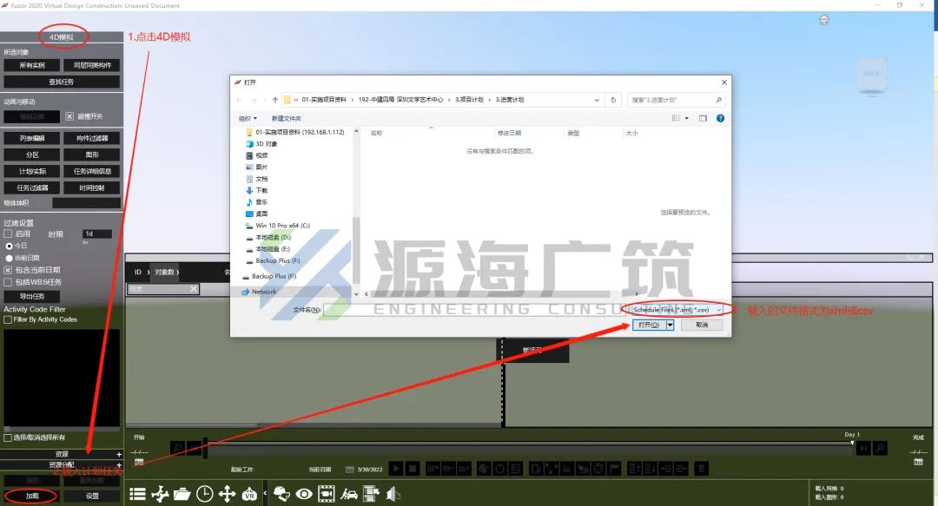Click the search box in Open dialog
Viewport: 938px width, 506px height.
(x=676, y=100)
